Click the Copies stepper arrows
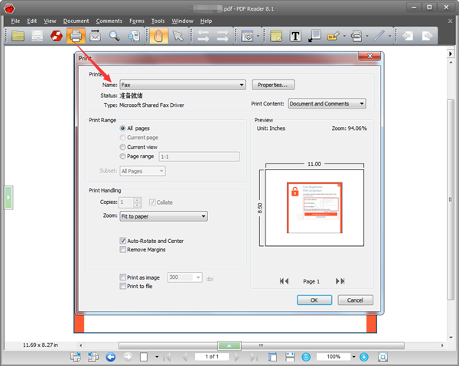 coord(137,202)
